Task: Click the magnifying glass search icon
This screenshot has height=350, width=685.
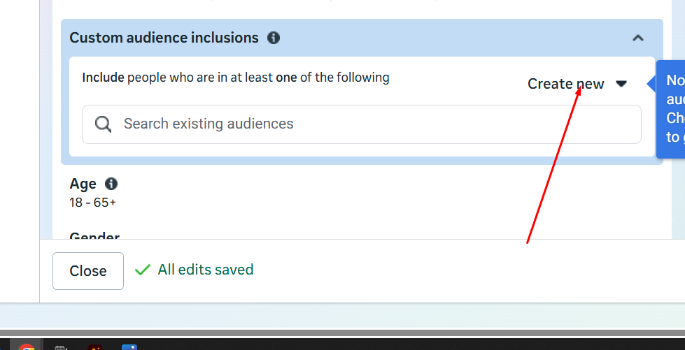Action: [x=104, y=124]
